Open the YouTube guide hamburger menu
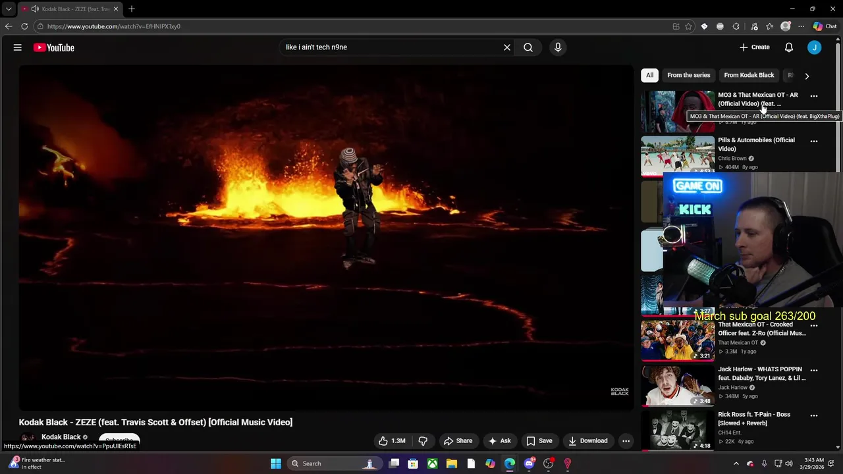 18,47
